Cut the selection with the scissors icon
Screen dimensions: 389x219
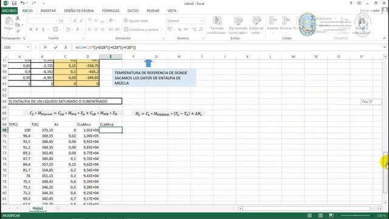pyautogui.click(x=18, y=18)
